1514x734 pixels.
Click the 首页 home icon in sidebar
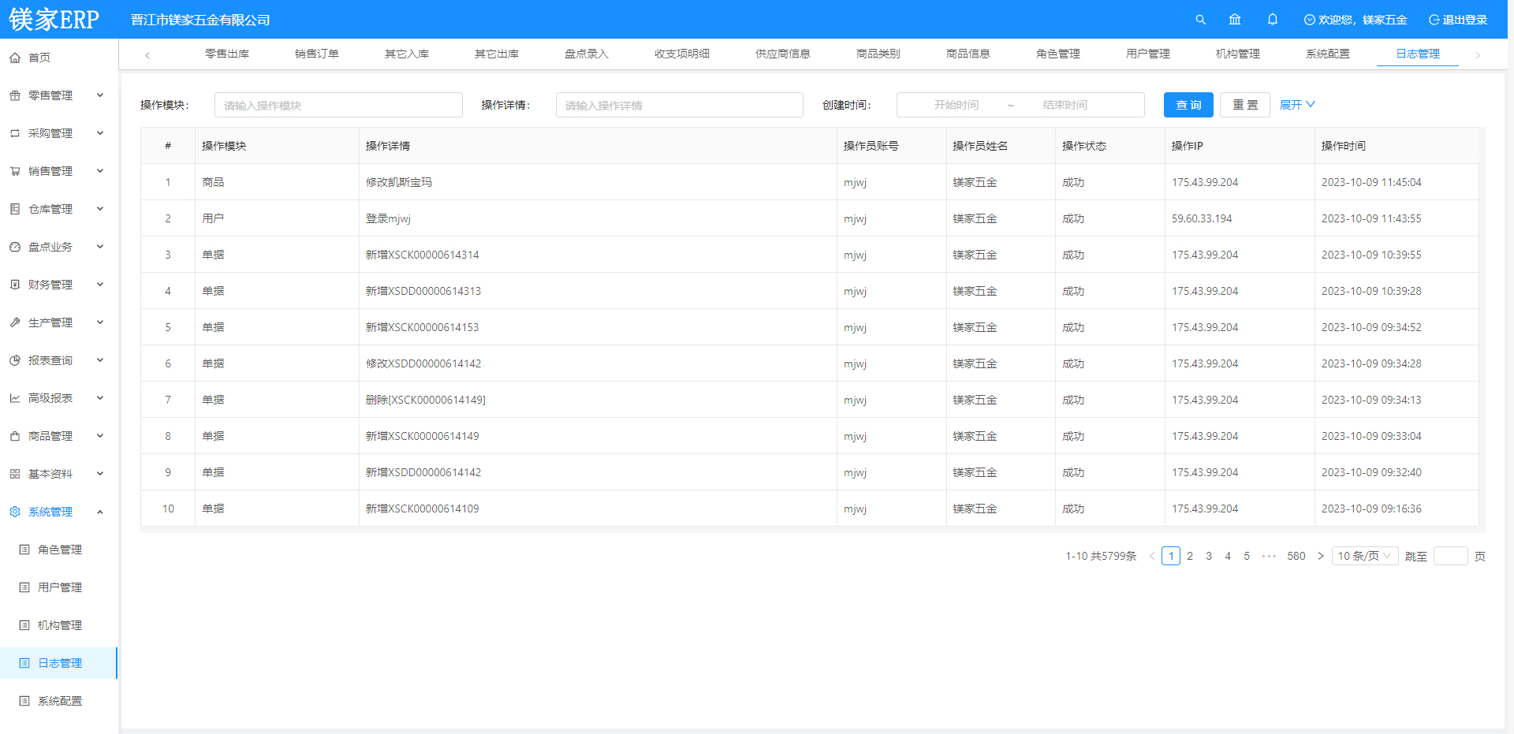click(15, 58)
